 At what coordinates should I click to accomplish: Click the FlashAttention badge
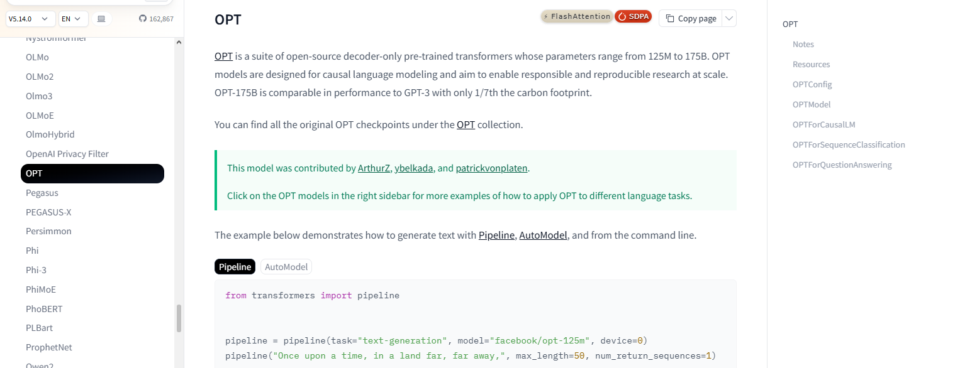point(576,16)
